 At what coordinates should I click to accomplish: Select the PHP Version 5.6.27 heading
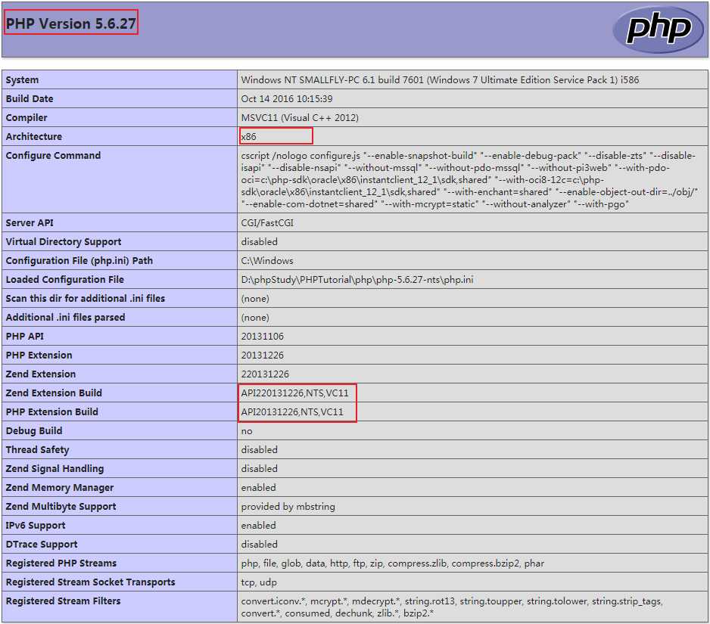pos(70,23)
